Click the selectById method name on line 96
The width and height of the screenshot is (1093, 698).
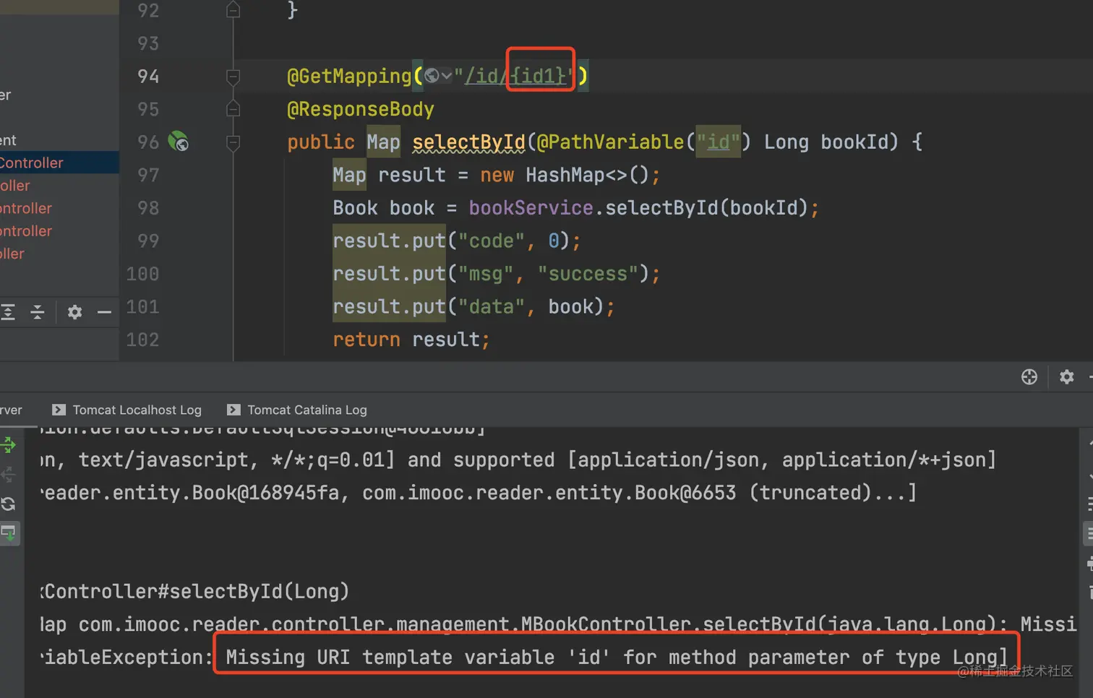pos(468,142)
